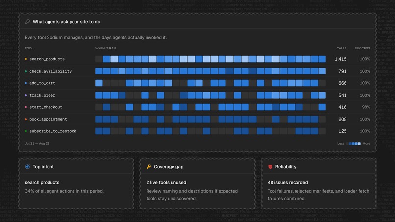Click the purple dot next to track_order

[x=26, y=95]
